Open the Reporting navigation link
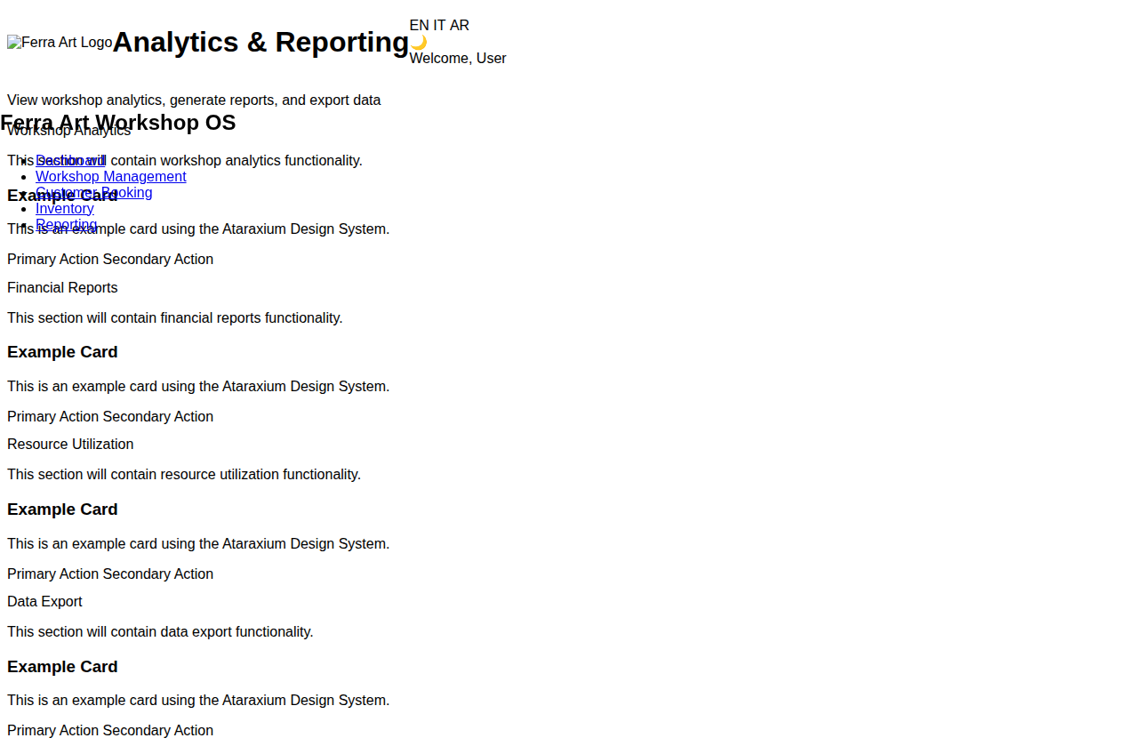The height and width of the screenshot is (746, 1138). tap(67, 225)
